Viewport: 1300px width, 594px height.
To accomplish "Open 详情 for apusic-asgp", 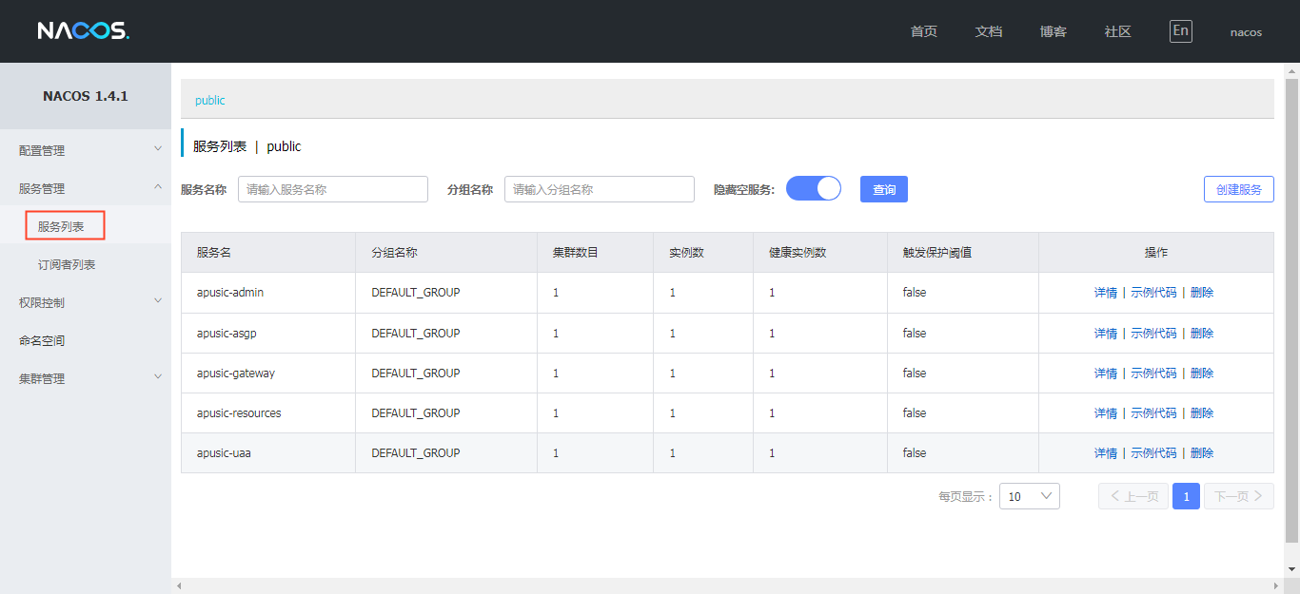I will tap(1106, 334).
